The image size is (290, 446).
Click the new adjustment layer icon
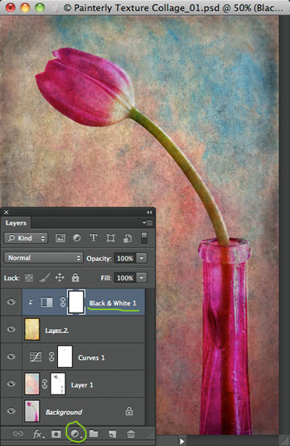[75, 434]
